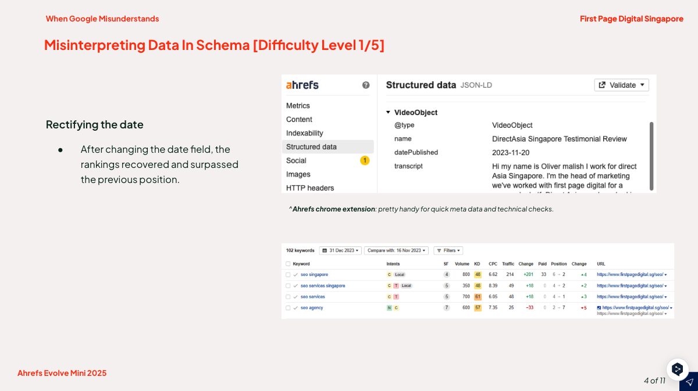Expand URL dropdown arrow on seo services row
The width and height of the screenshot is (698, 391).
pos(665,297)
